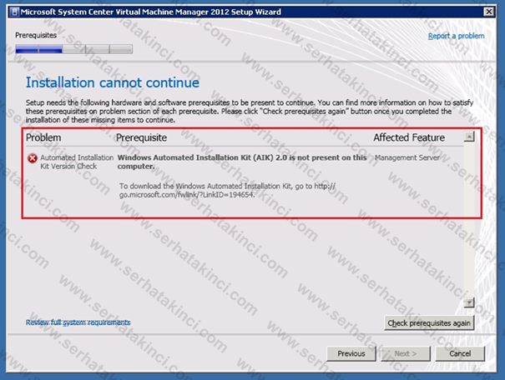The image size is (505, 380).
Task: Click Check prerequisites again button
Action: coord(429,323)
